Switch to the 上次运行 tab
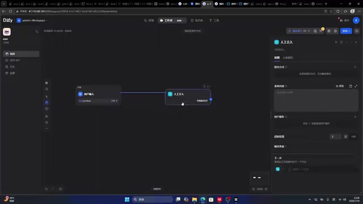Viewport: 363px width, 204px height. point(288,58)
